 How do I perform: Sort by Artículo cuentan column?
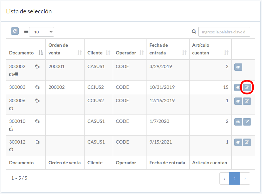pos(210,49)
